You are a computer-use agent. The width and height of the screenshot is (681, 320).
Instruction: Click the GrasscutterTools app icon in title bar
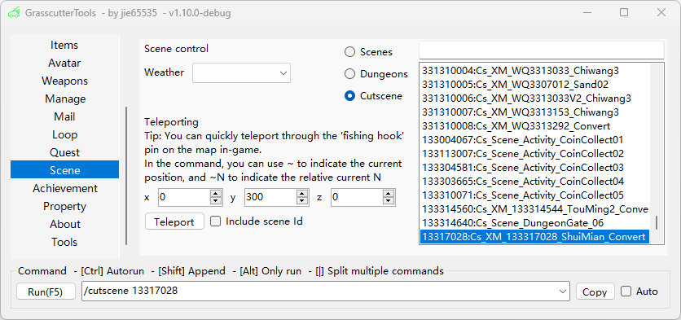[x=14, y=12]
